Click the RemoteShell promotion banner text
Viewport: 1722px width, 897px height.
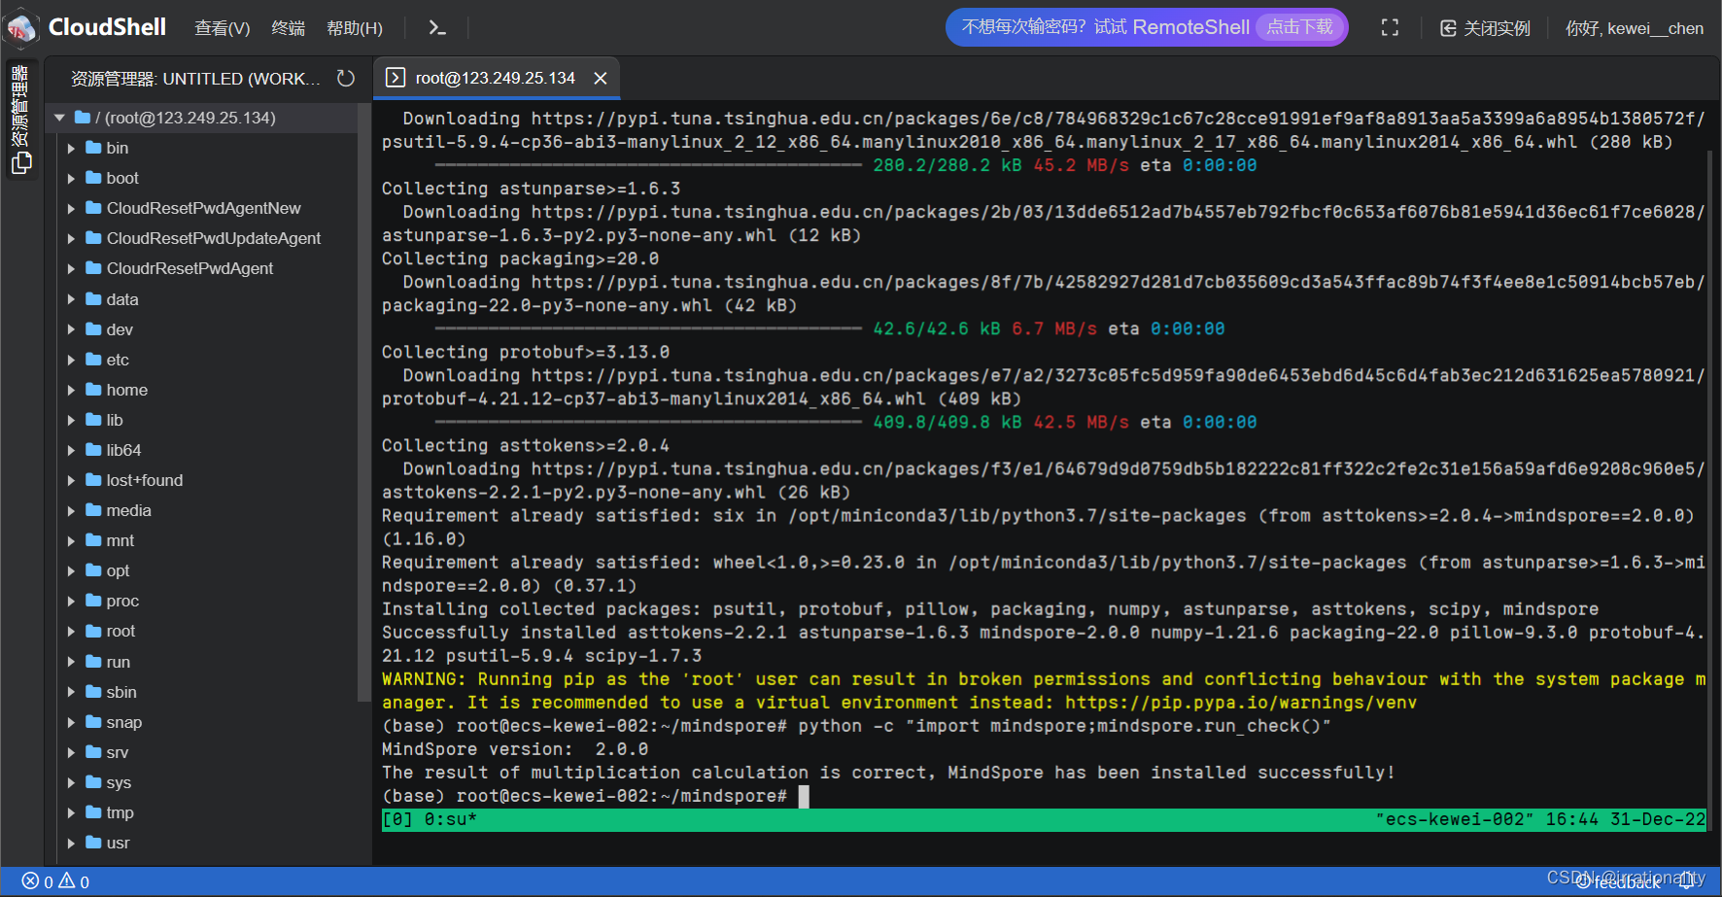tap(1105, 27)
